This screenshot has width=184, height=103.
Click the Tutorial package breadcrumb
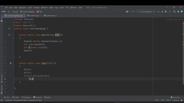click(x=15, y=12)
